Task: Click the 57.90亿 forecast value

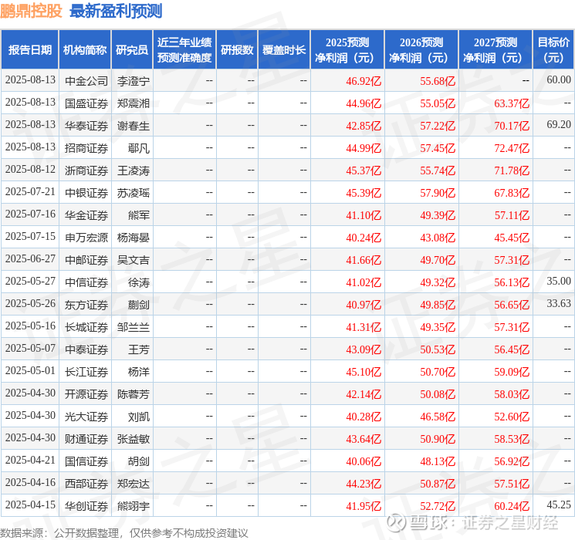Action: coord(438,193)
